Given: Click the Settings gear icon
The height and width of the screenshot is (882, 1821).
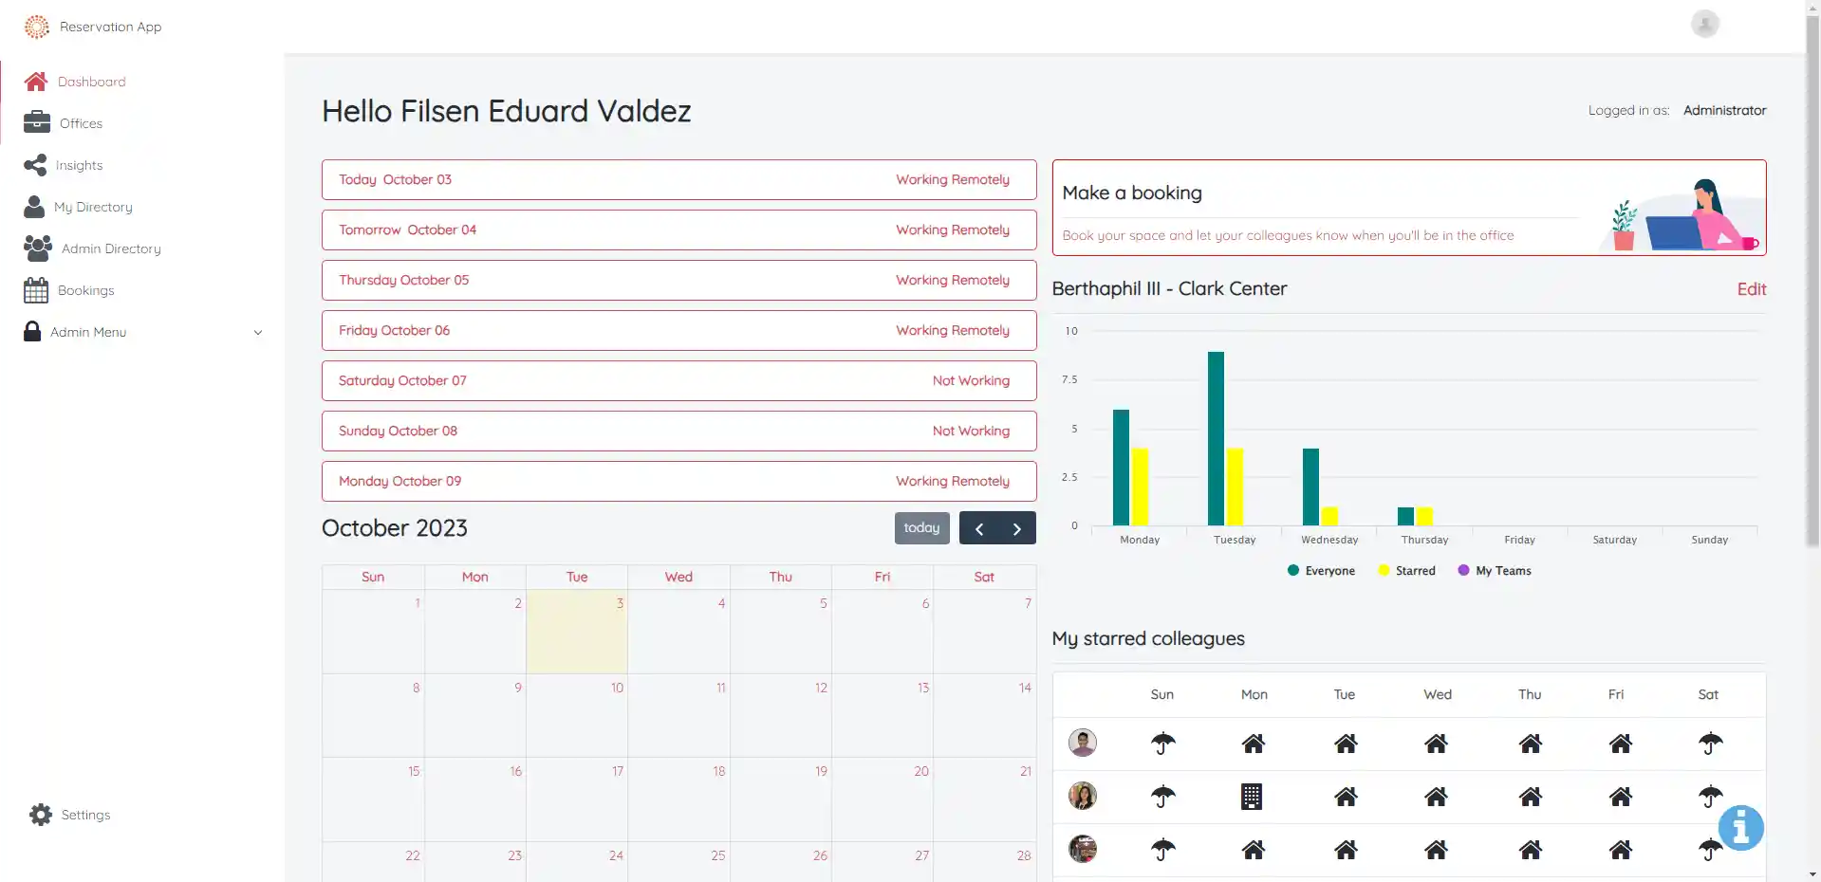Looking at the screenshot, I should (41, 815).
